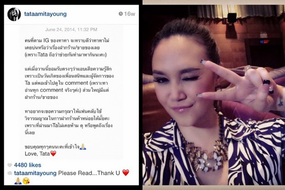Viewport: 285px width, 190px height.
Task: Click the clock icon beside 16w
Action: coord(120,14)
